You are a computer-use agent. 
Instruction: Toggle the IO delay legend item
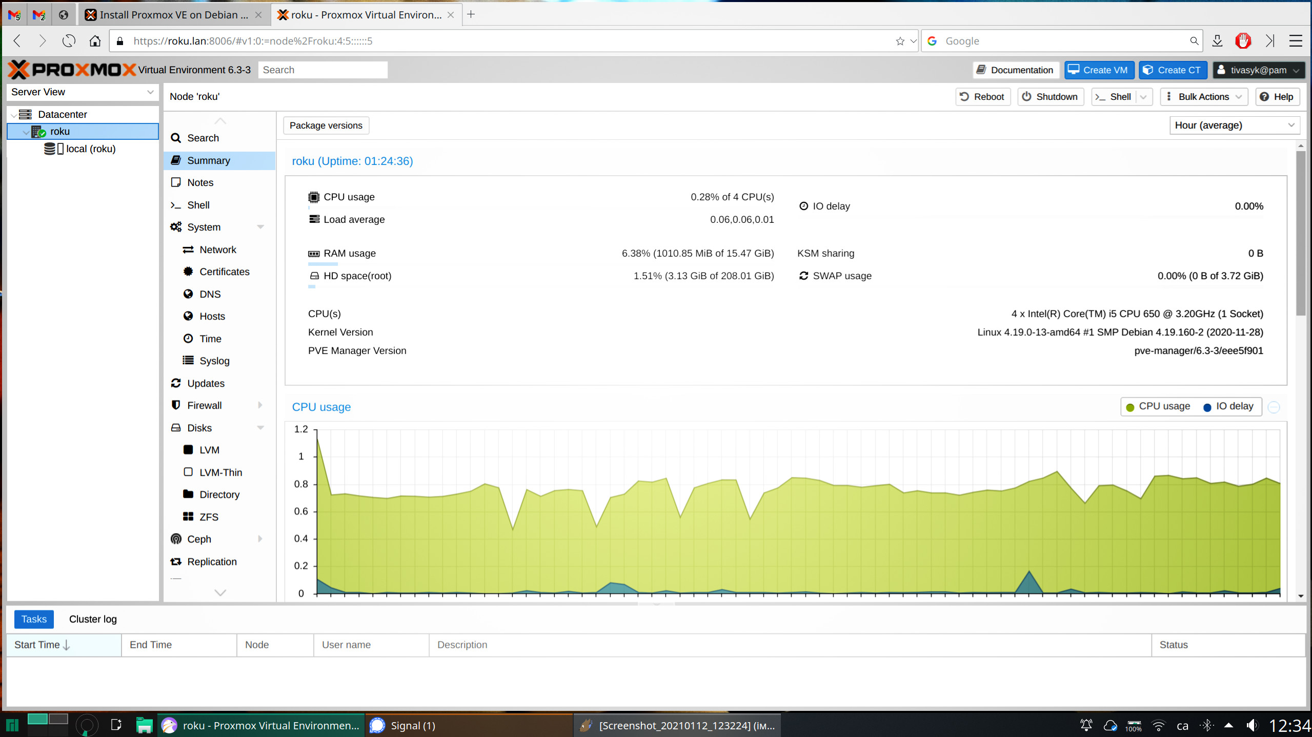[1228, 407]
